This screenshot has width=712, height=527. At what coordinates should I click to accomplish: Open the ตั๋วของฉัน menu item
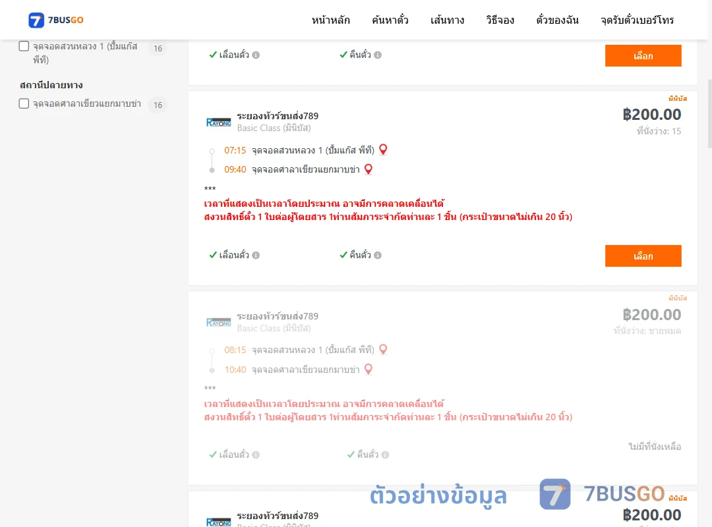tap(557, 20)
